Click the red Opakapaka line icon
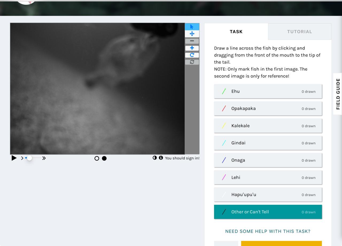342x246 pixels. 224,108
